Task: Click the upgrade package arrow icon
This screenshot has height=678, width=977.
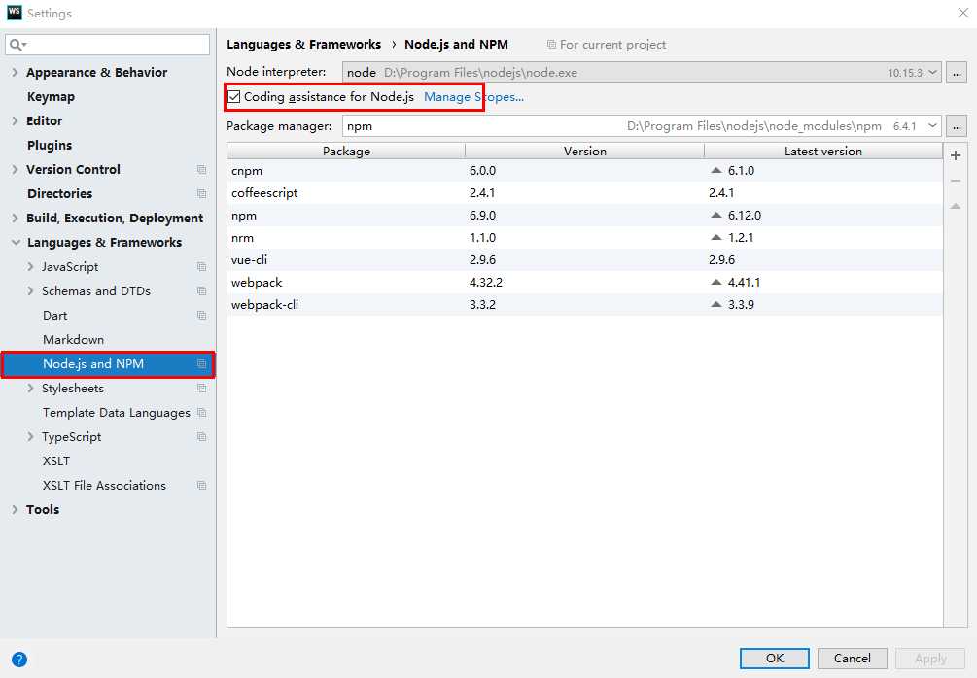Action: click(956, 206)
